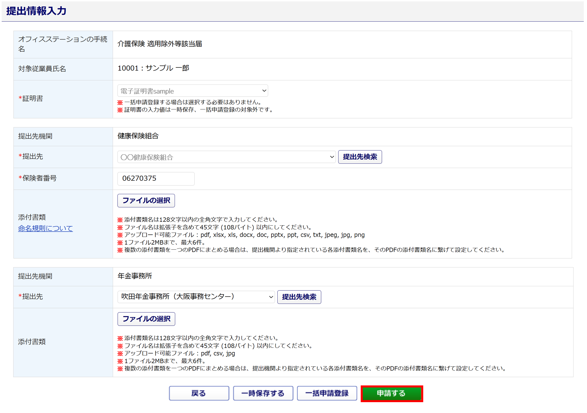Click 提出先検索 beside the health insurance dropdown
The image size is (587, 413).
360,157
